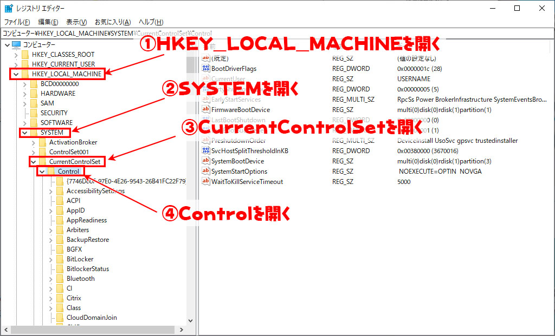
Task: Click the tree vertical scrollbar down arrow
Action: pyautogui.click(x=190, y=321)
